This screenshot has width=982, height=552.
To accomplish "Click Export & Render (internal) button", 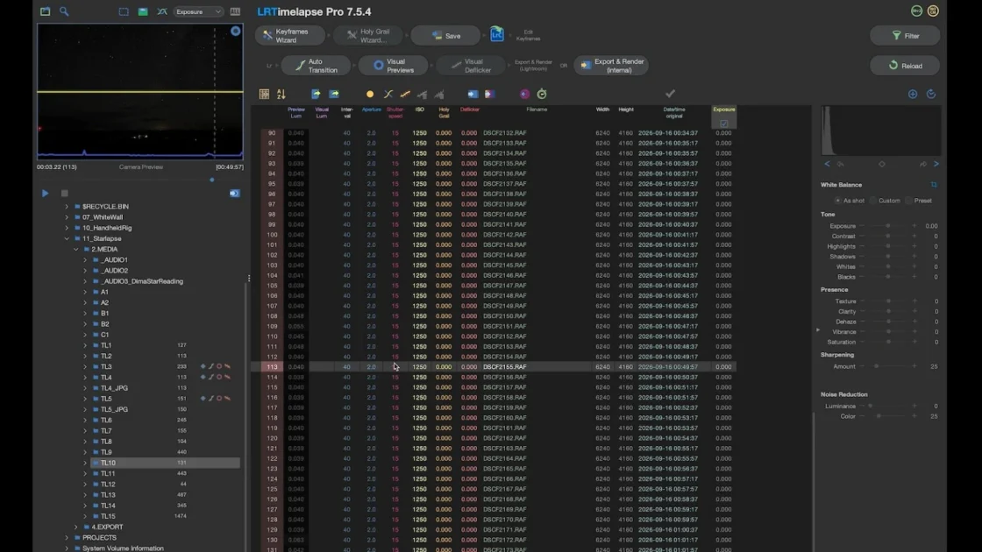I will [611, 66].
